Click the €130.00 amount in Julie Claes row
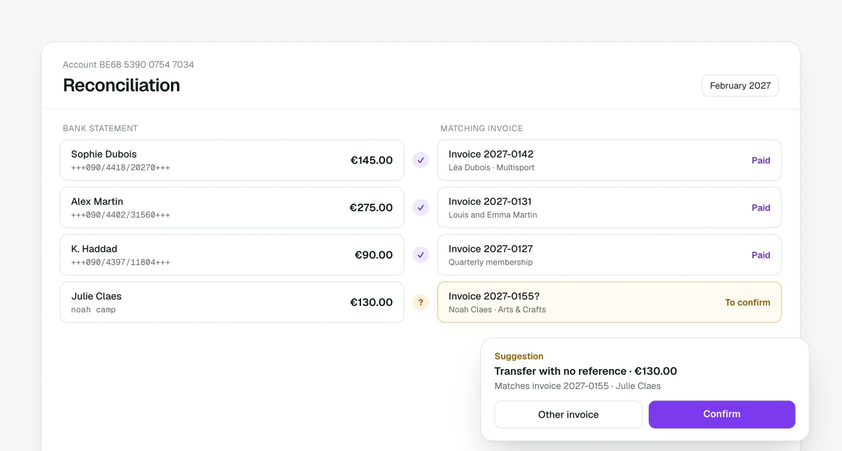The image size is (842, 451). click(371, 302)
